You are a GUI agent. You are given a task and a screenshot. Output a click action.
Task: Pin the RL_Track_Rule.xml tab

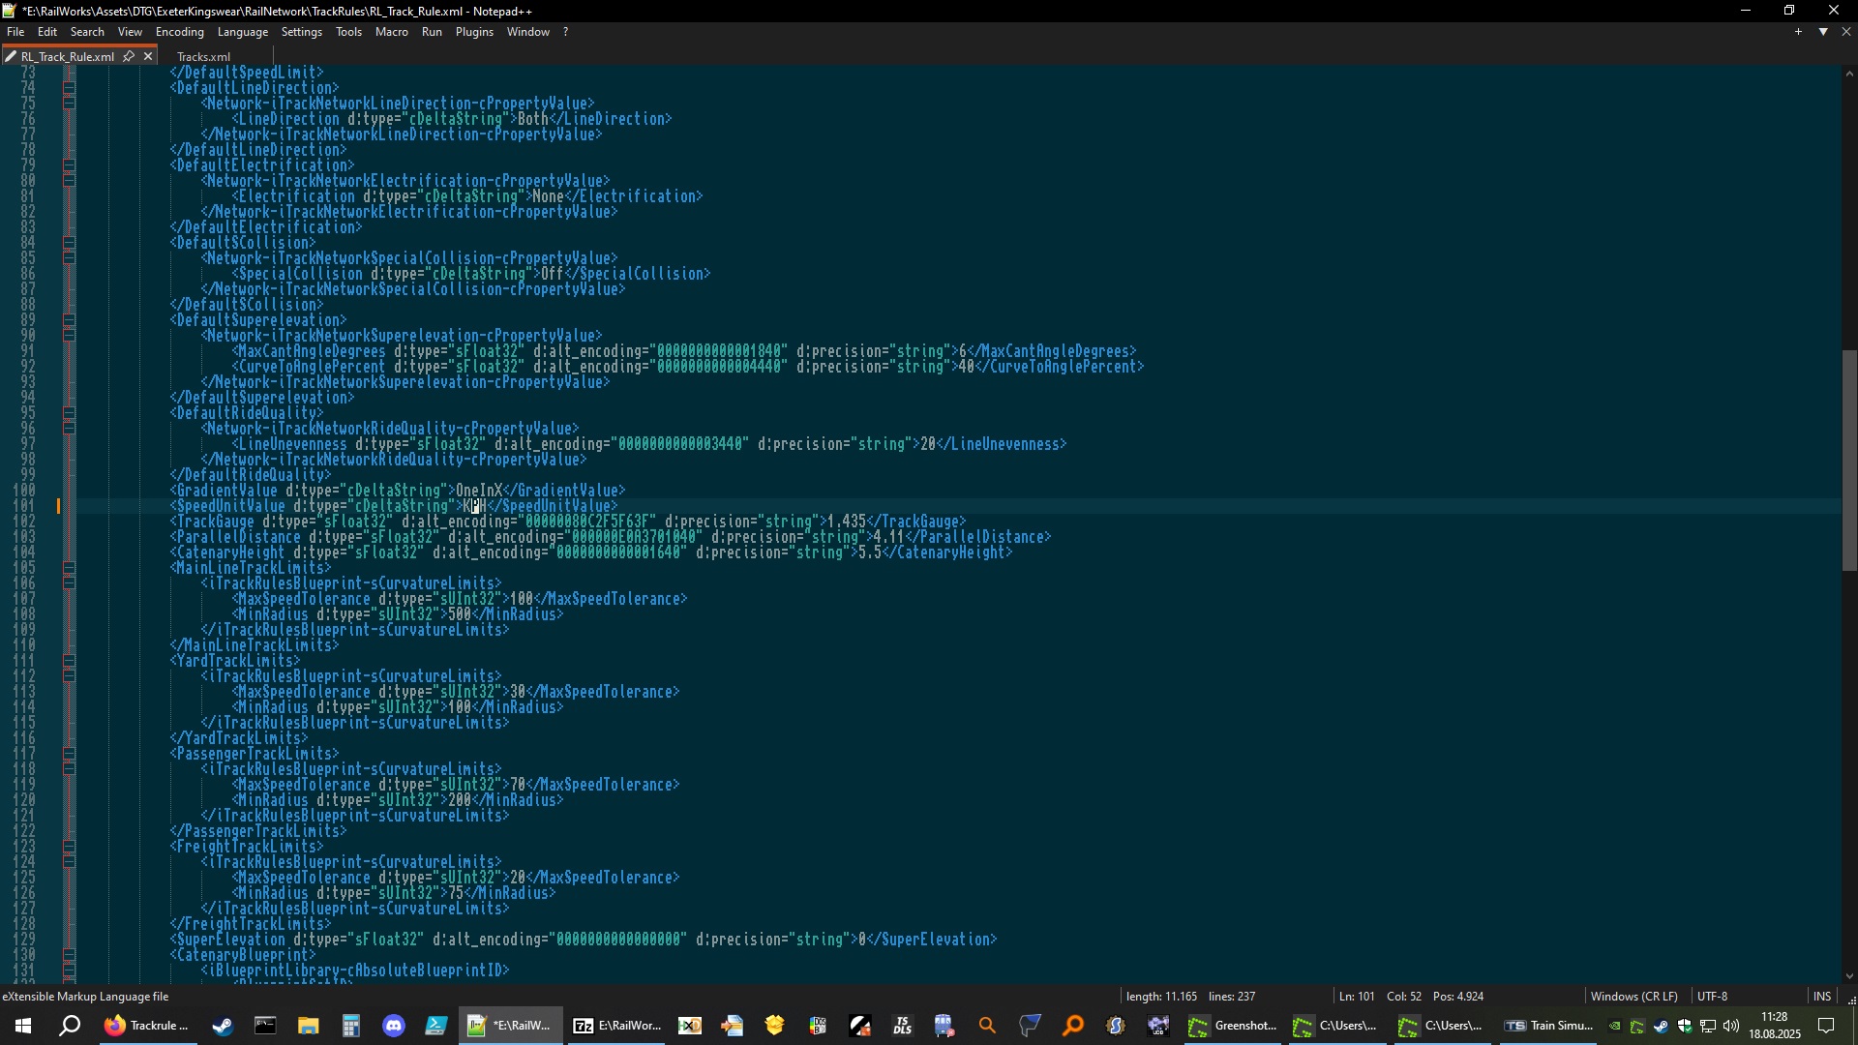pos(129,56)
